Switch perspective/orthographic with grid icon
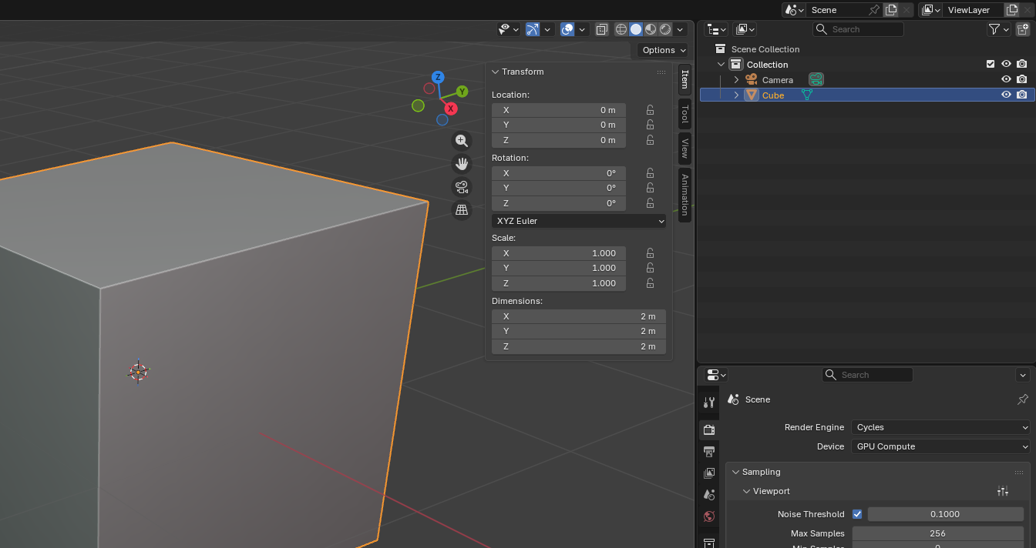The image size is (1036, 548). tap(462, 209)
